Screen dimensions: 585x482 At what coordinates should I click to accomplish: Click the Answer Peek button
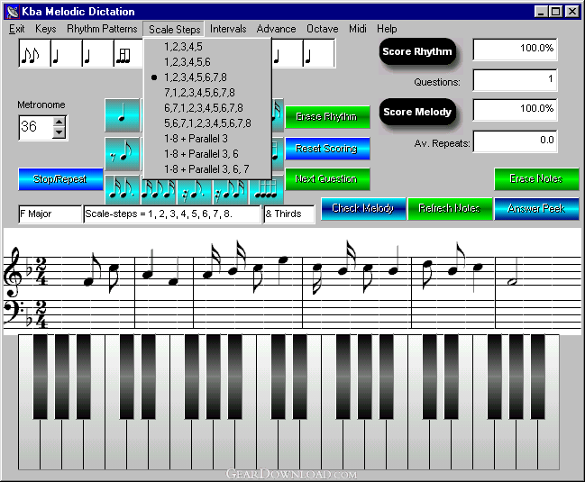tap(536, 208)
